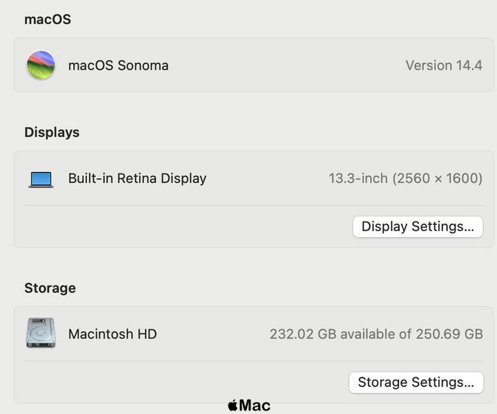497x414 pixels.
Task: Click the macOS Sonoma version row
Action: [x=253, y=66]
